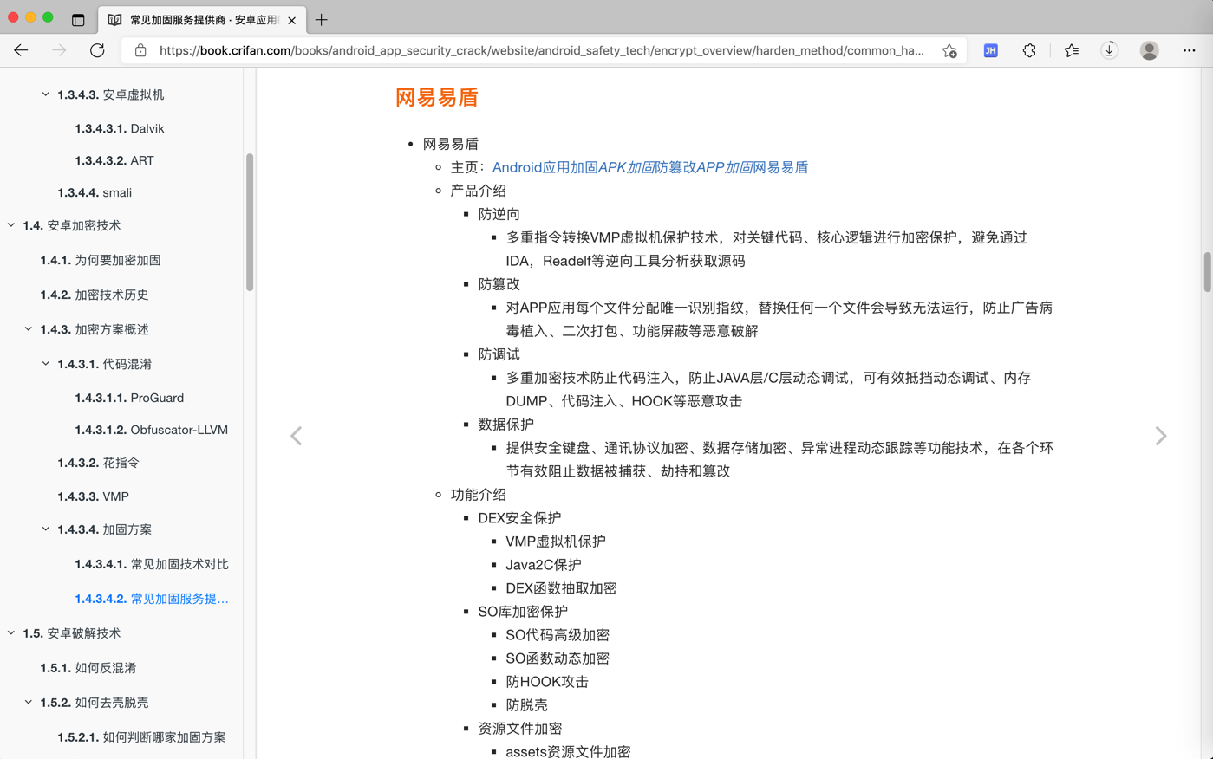The height and width of the screenshot is (759, 1213).
Task: Open 1.4.1 为何要加密加固 page
Action: pyautogui.click(x=101, y=260)
